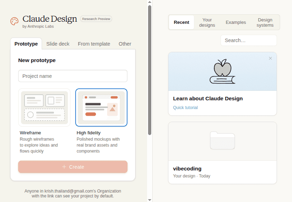Switch to the Slide deck tab
The image size is (292, 202).
(x=58, y=44)
